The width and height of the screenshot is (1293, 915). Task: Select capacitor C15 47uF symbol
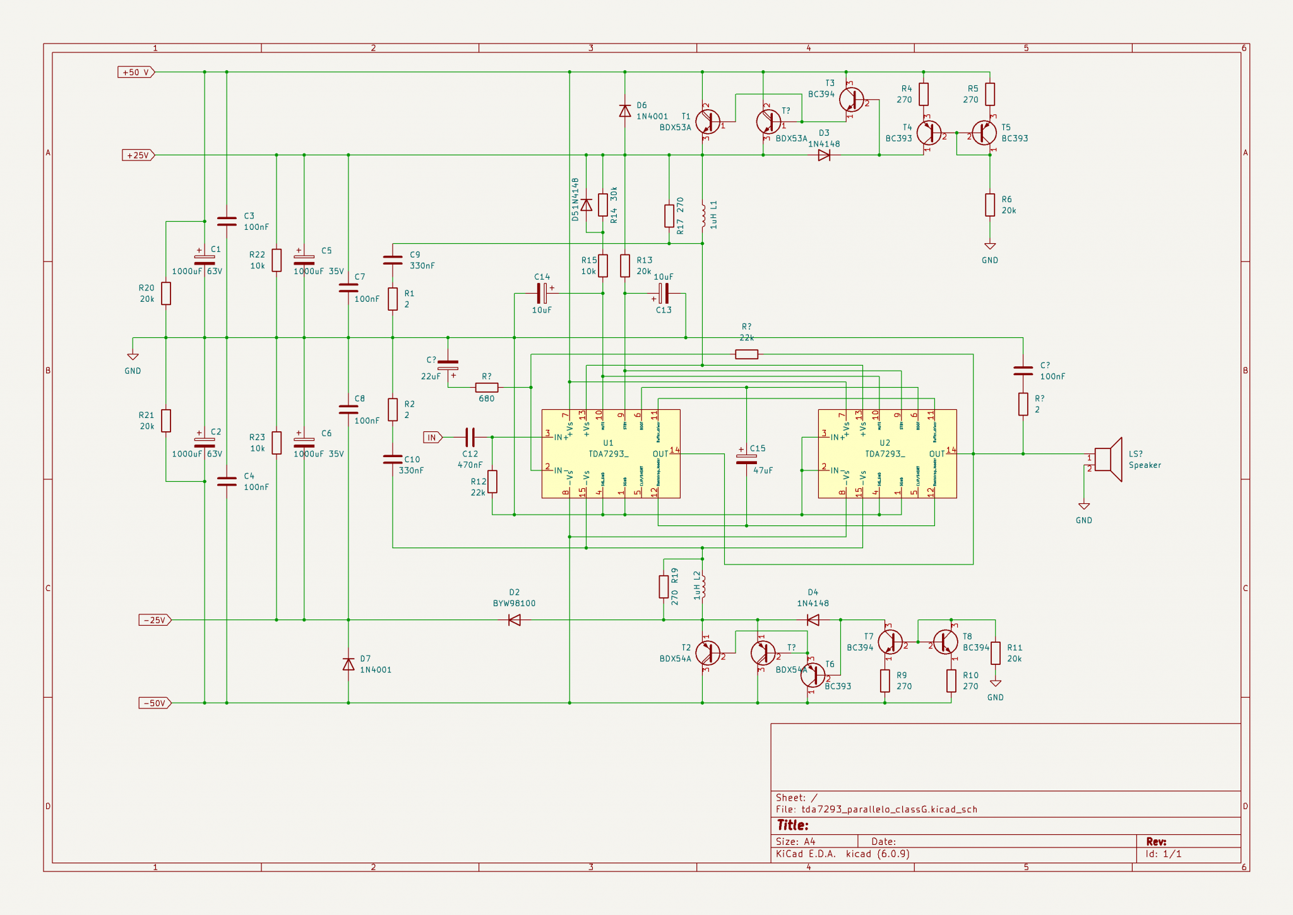[x=746, y=459]
